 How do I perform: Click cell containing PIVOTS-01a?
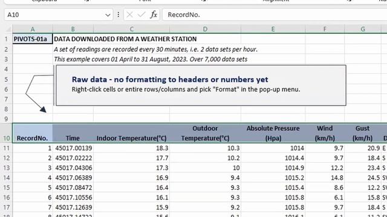click(x=33, y=39)
